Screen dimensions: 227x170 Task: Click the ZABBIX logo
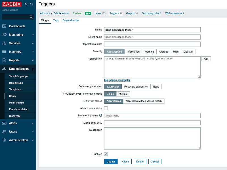[x=11, y=4]
